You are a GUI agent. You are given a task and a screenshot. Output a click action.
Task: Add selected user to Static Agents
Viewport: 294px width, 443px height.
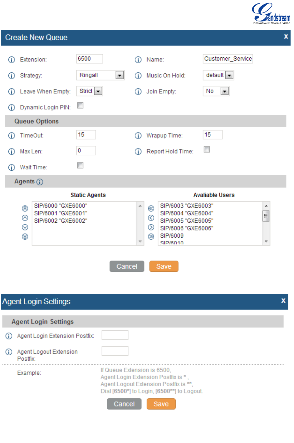[x=151, y=218]
